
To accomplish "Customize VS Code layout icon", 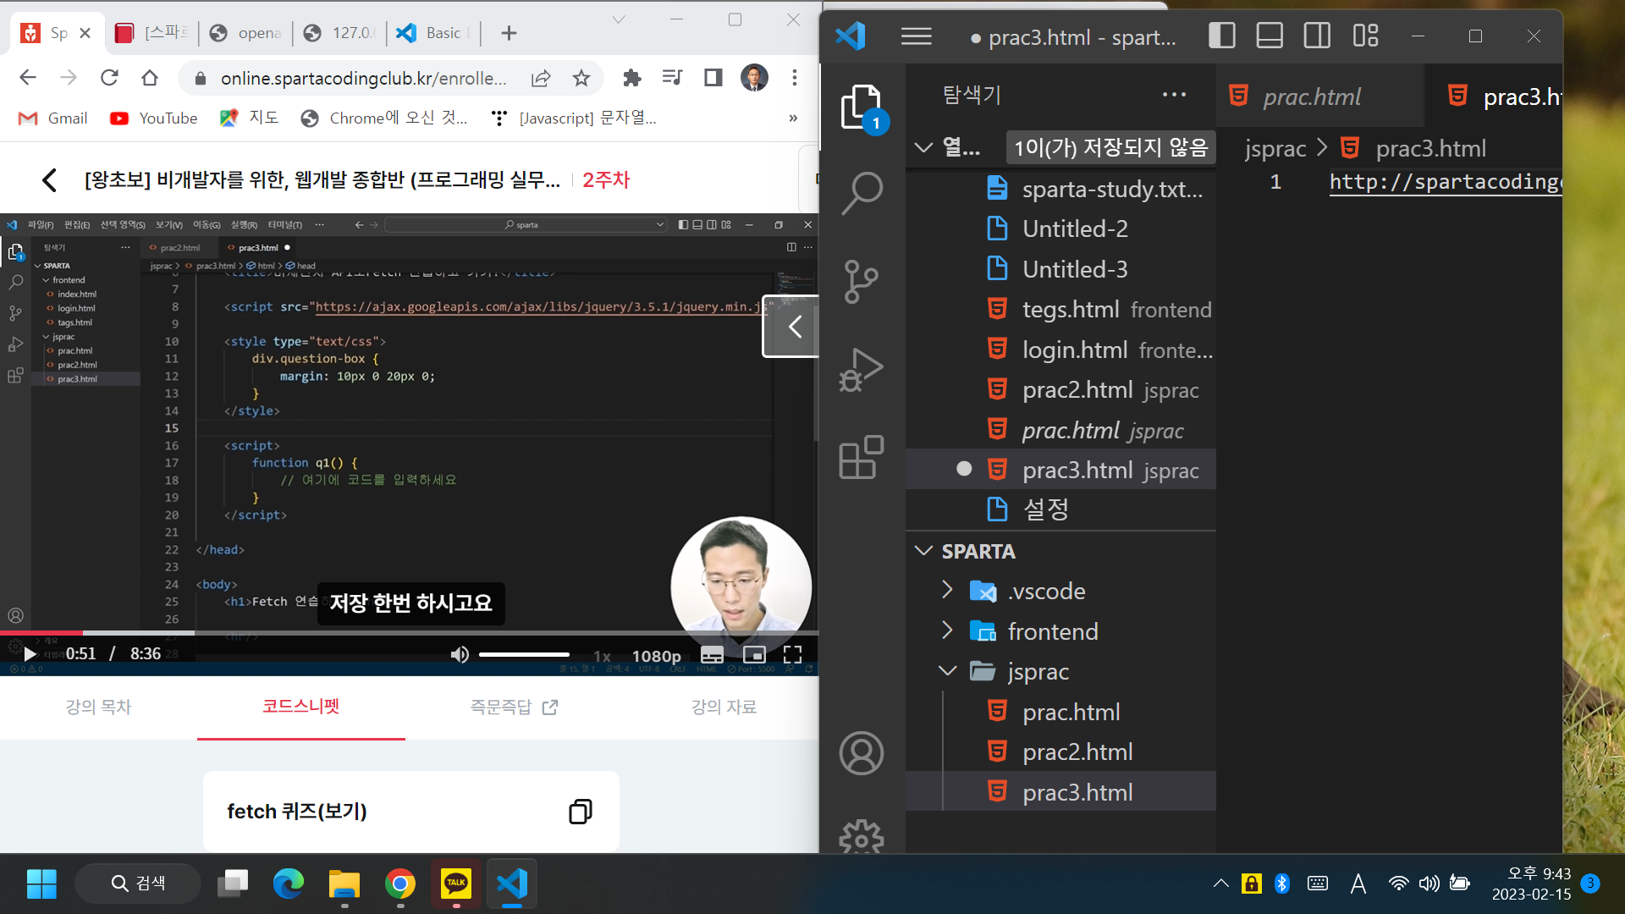I will tap(1365, 36).
